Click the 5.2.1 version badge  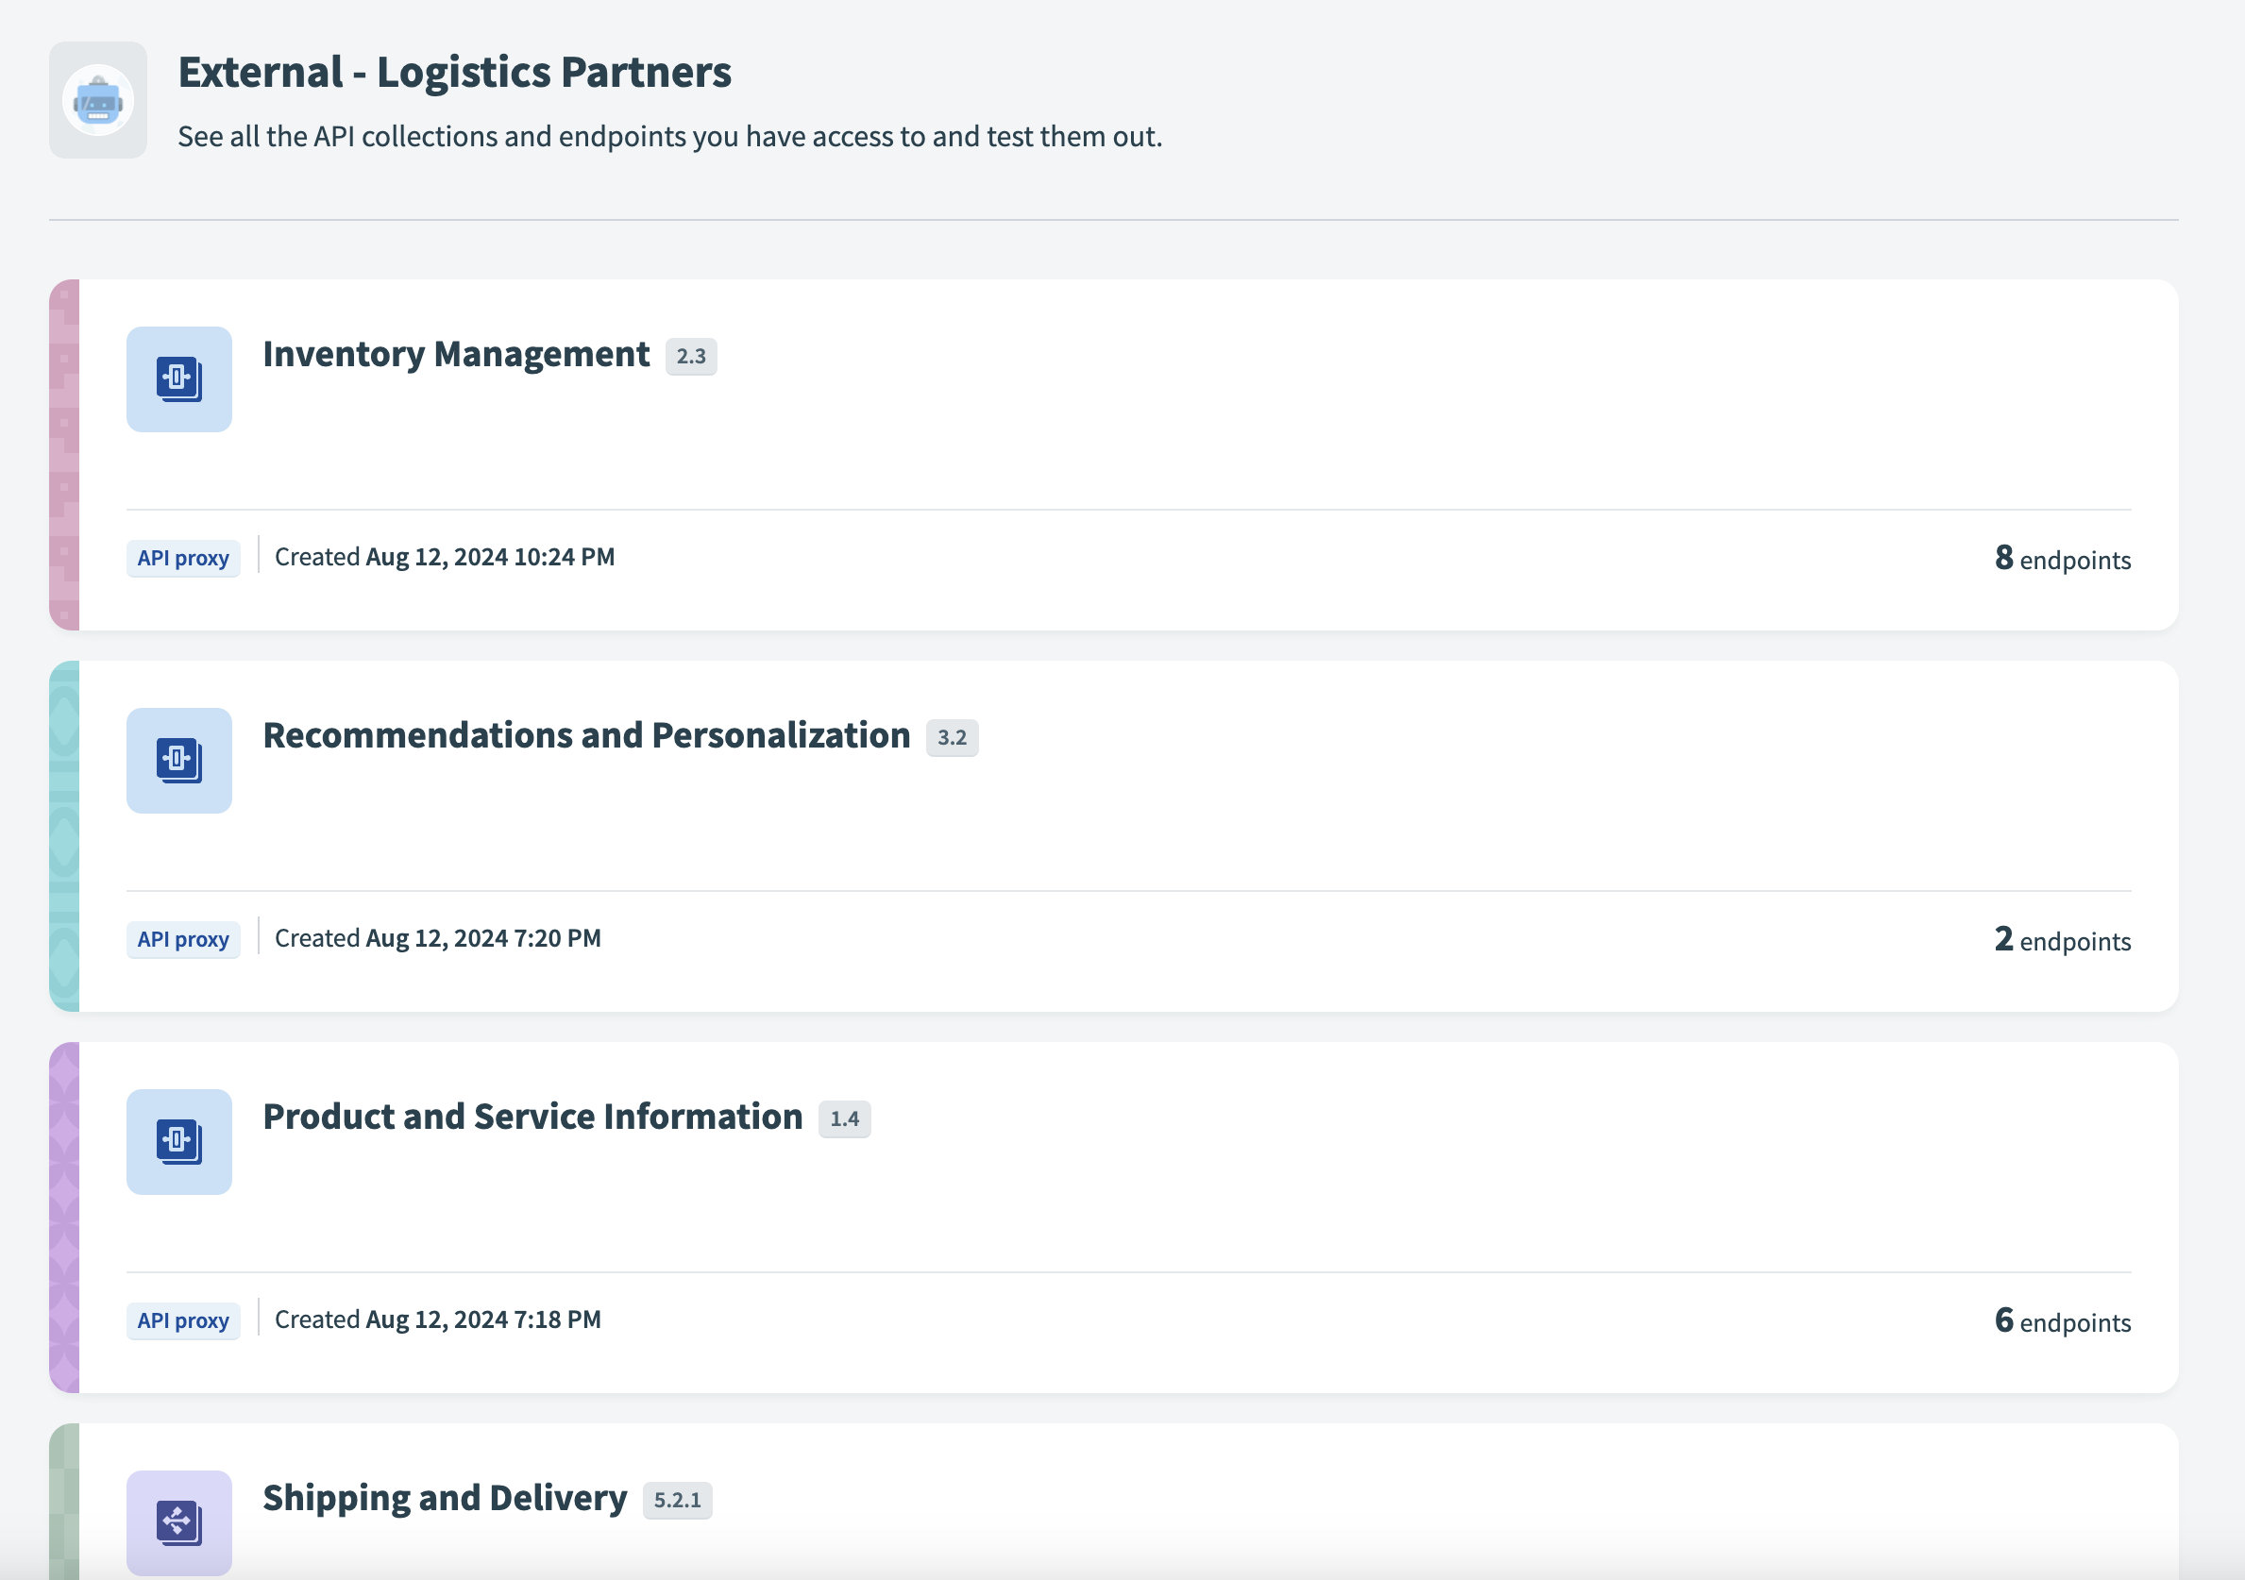[x=677, y=1501]
